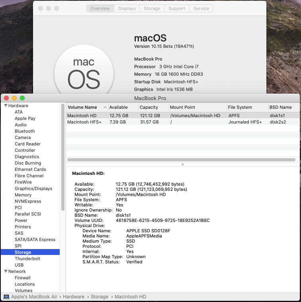Click the horizontal scrollbar under the volume table
301x302 pixels.
click(181, 160)
